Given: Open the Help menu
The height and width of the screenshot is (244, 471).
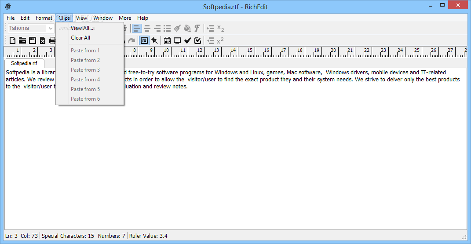Looking at the screenshot, I should click(x=142, y=18).
